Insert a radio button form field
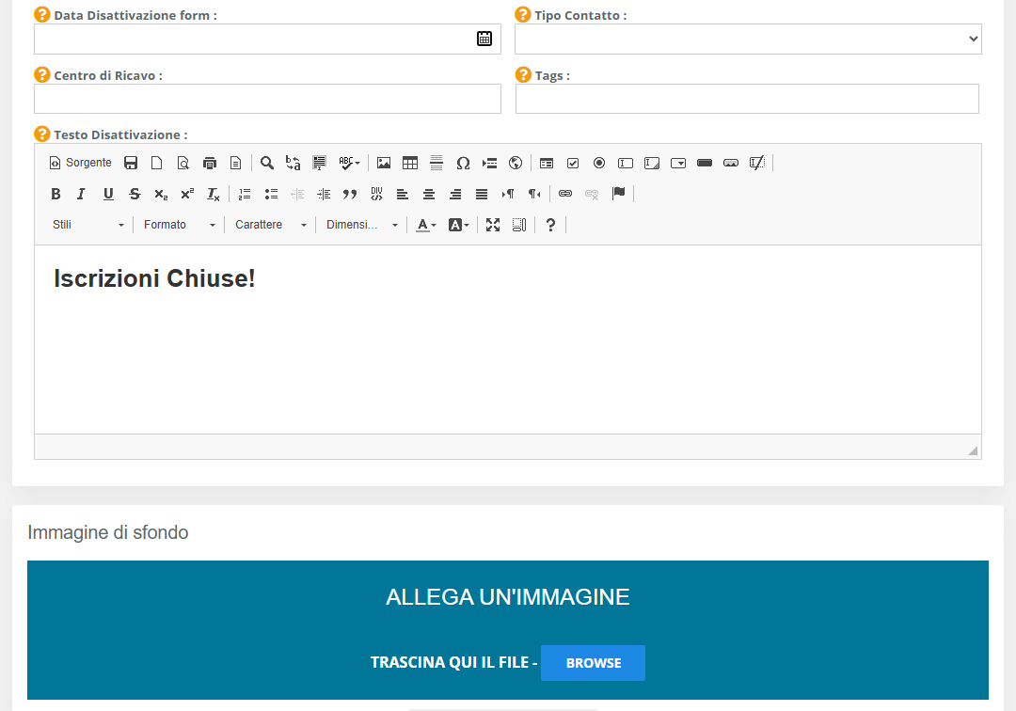 click(598, 162)
